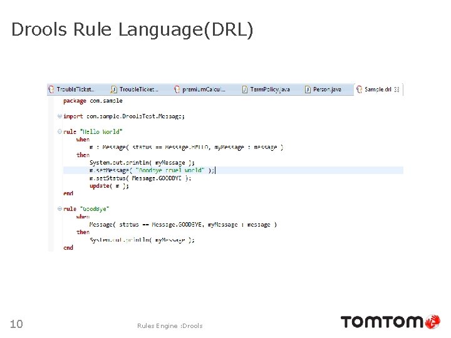Collapse the import statement fold marker
This screenshot has width=451, height=338.
60,116
